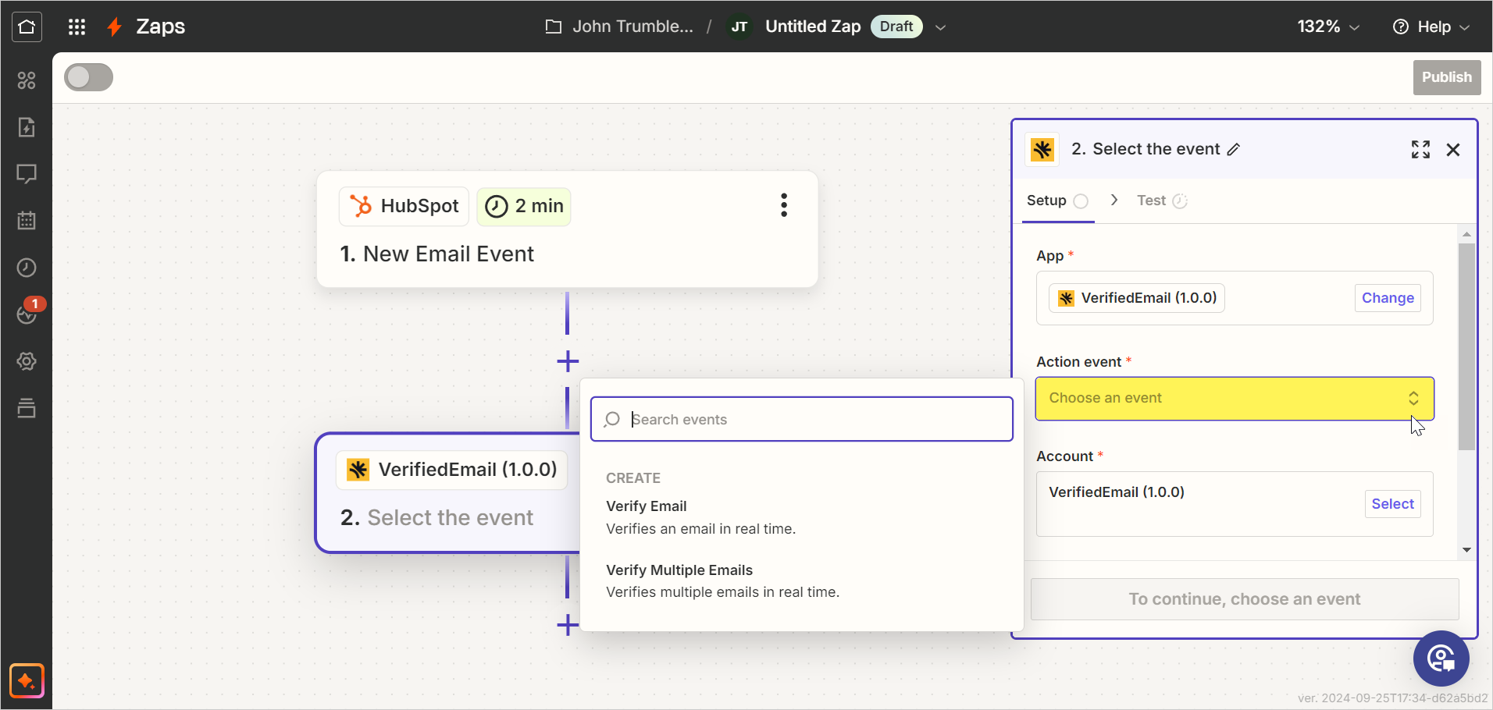Click the 2. Select the event canvas label
This screenshot has height=710, width=1493.
pyautogui.click(x=437, y=518)
